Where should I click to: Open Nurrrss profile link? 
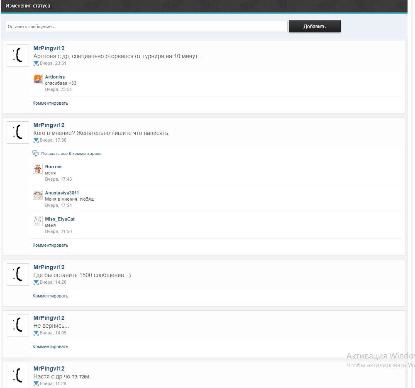[53, 167]
